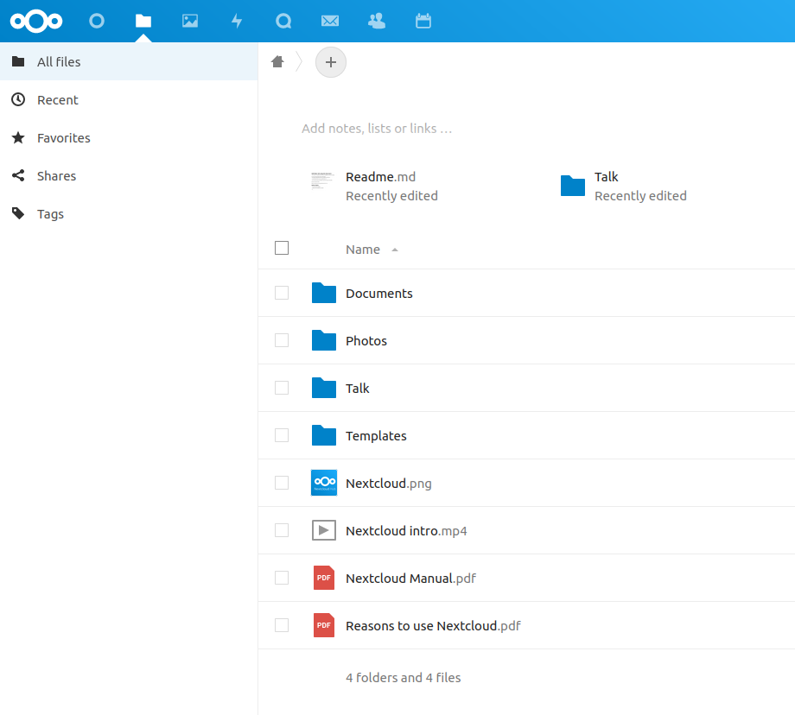Viewport: 795px width, 715px height.
Task: Open the Photos app in top bar
Action: click(x=190, y=21)
